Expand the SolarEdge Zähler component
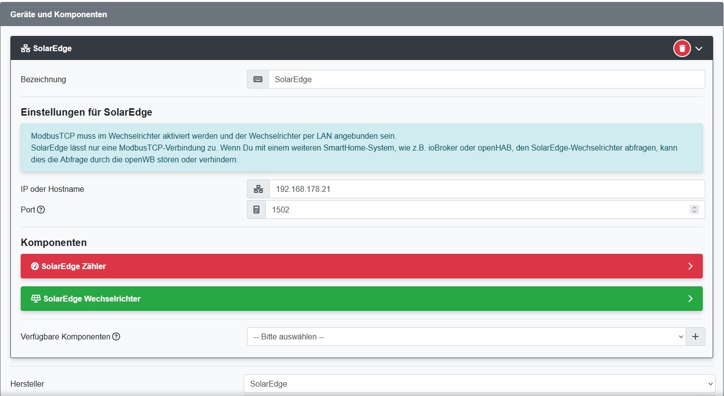Viewport: 724px width, 396px height. (361, 266)
